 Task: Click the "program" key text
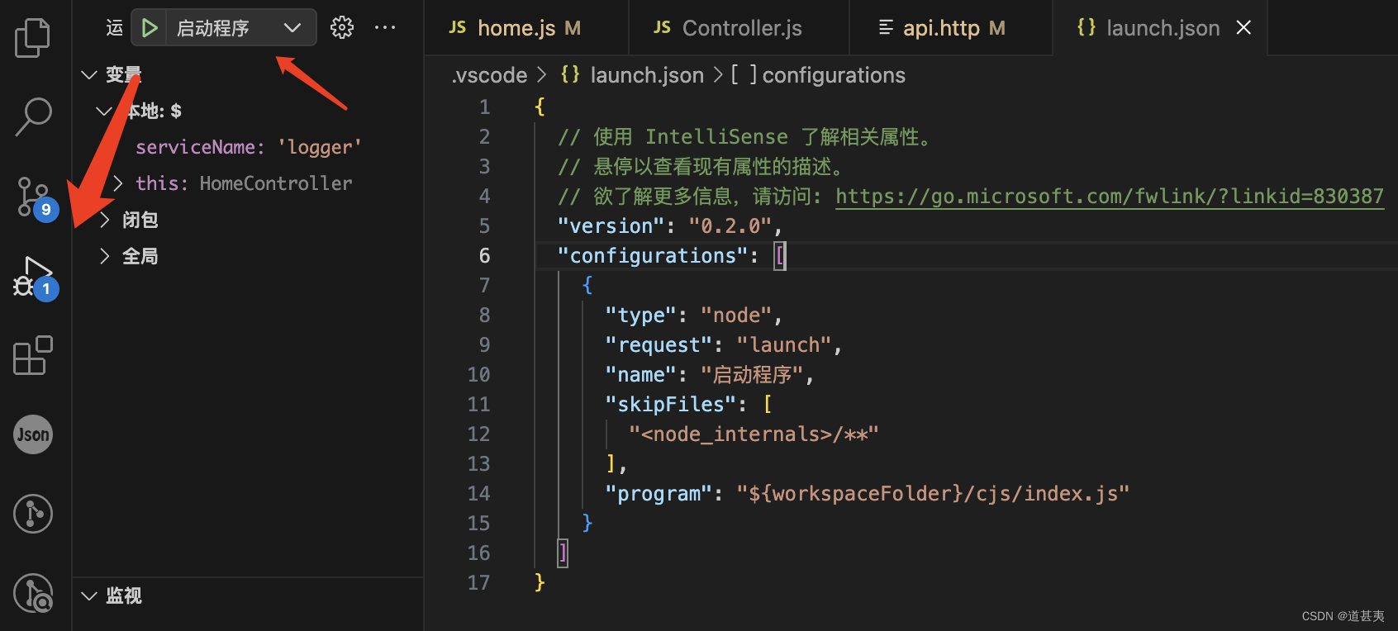pos(659,493)
